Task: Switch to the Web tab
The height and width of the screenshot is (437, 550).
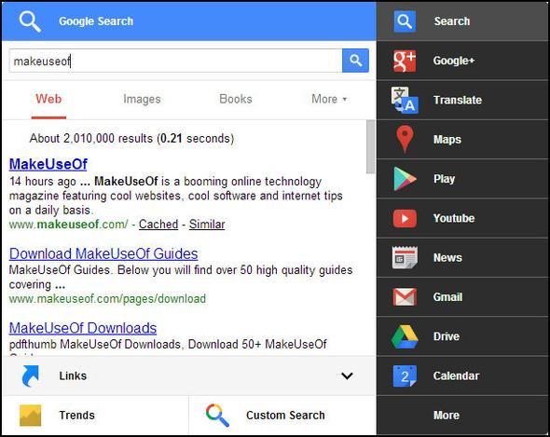Action: (48, 100)
